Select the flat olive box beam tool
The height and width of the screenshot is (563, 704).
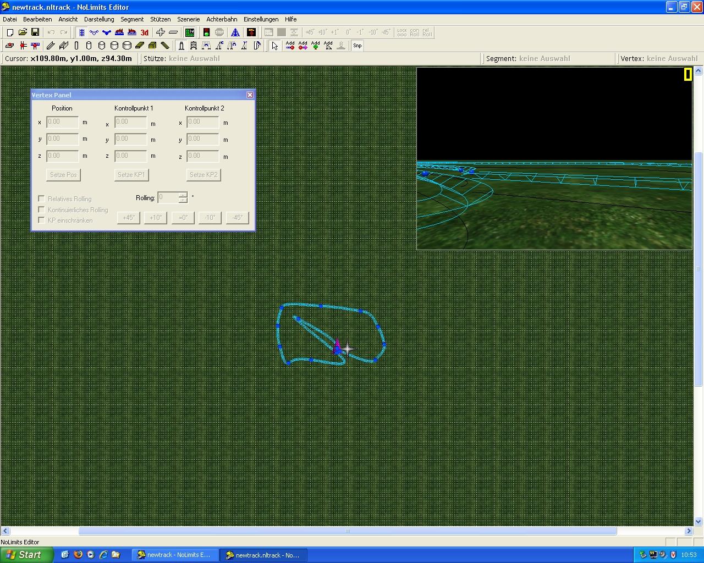coord(139,46)
